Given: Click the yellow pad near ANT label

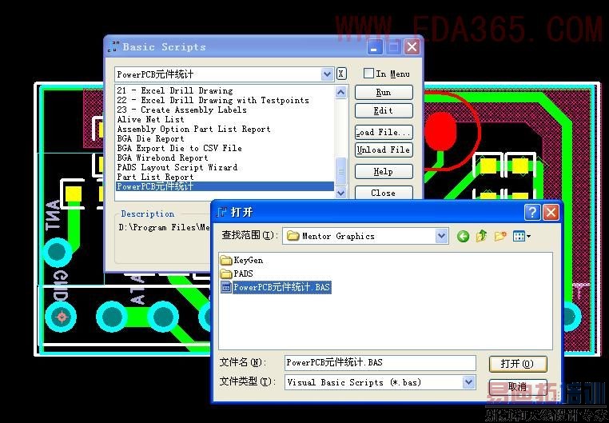Looking at the screenshot, I should pyautogui.click(x=73, y=194).
